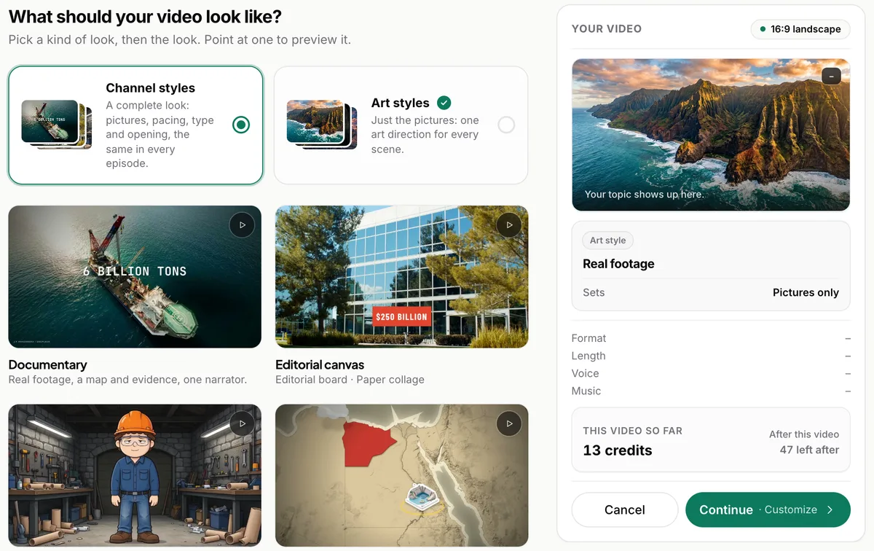Pick the cartoon worker workshop thumbnail
The height and width of the screenshot is (551, 874).
(x=135, y=475)
